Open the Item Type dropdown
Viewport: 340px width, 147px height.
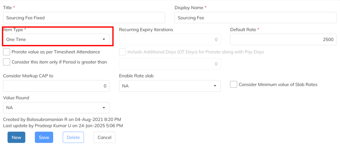point(56,39)
